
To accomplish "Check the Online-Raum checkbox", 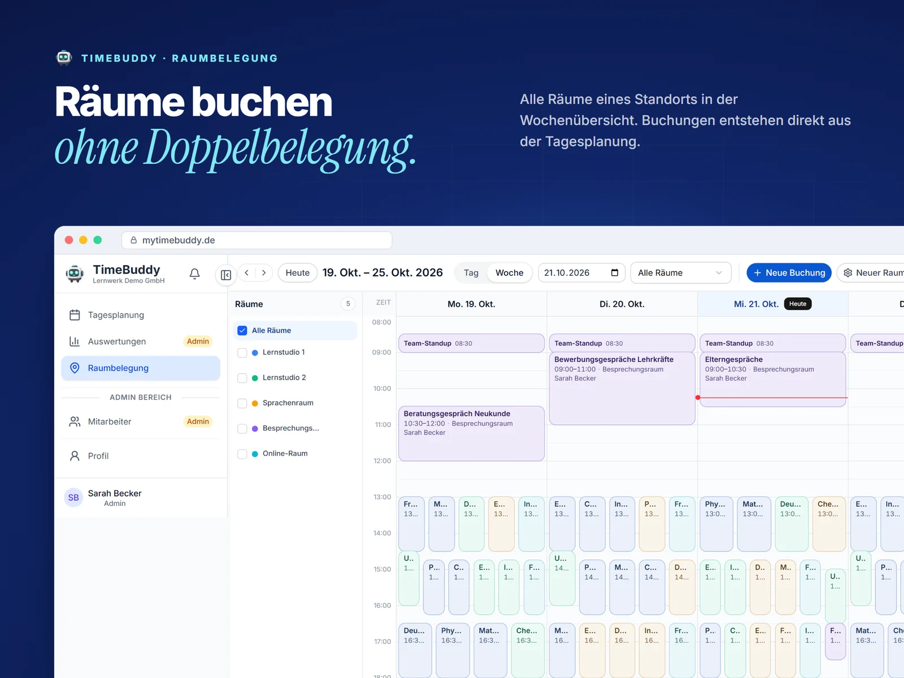I will click(242, 454).
